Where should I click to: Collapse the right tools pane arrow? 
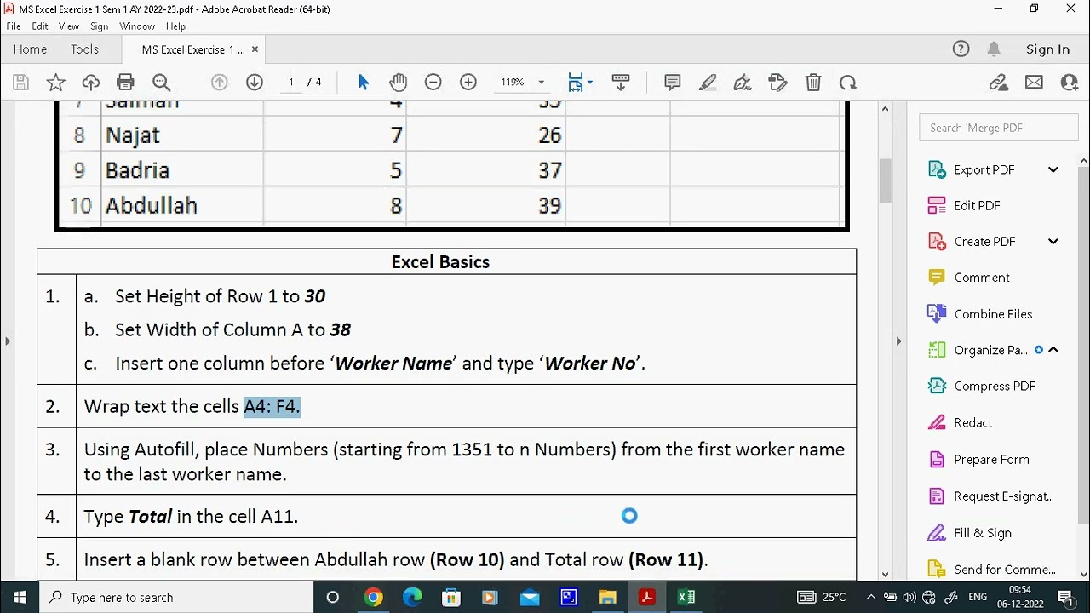(898, 341)
